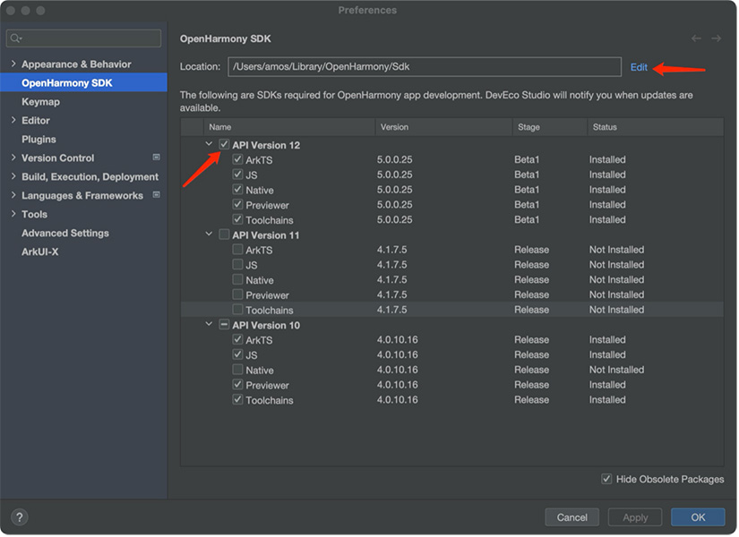Go forward using the right arrow icon
The image size is (739, 537).
tap(716, 38)
